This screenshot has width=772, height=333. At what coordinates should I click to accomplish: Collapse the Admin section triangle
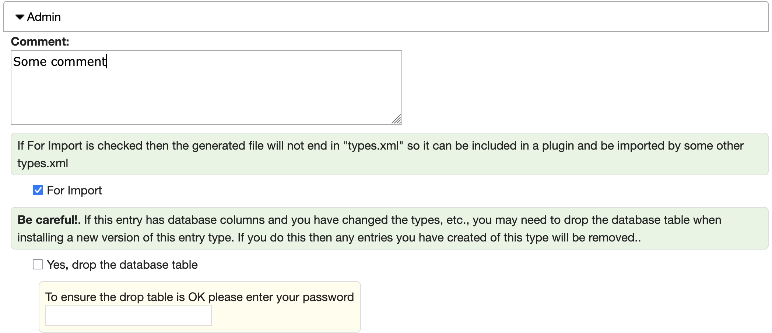[20, 17]
